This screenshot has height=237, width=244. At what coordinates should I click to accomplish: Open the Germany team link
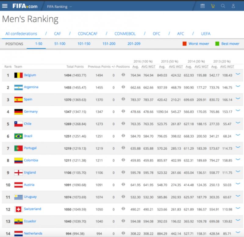(x=31, y=112)
